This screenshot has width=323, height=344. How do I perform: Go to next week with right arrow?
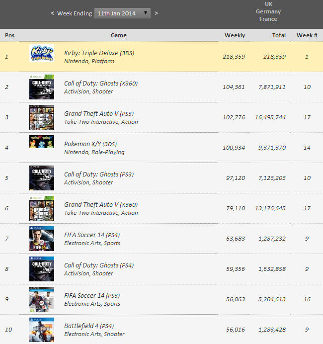(x=156, y=13)
